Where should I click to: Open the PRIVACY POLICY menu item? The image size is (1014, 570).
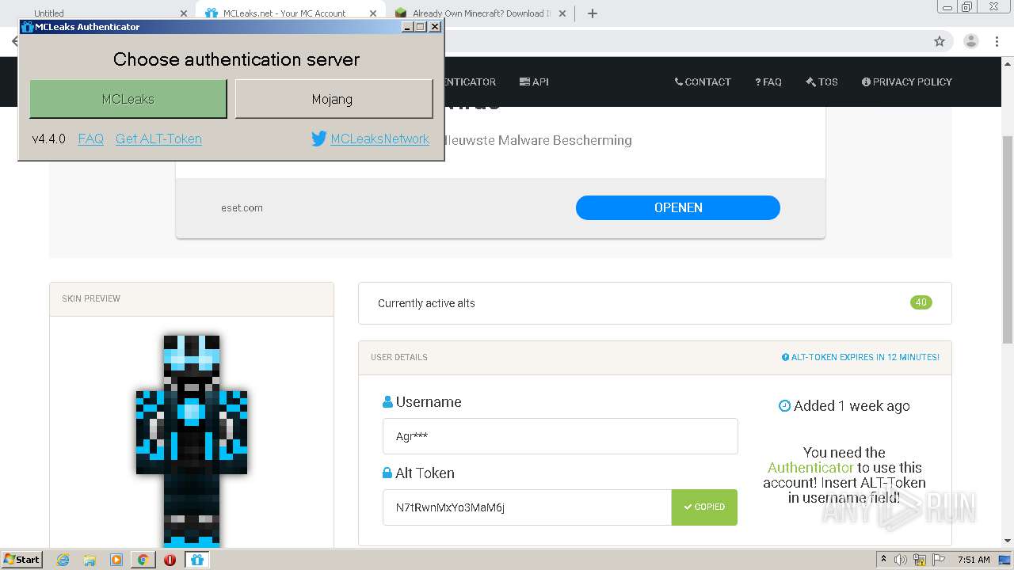point(907,82)
